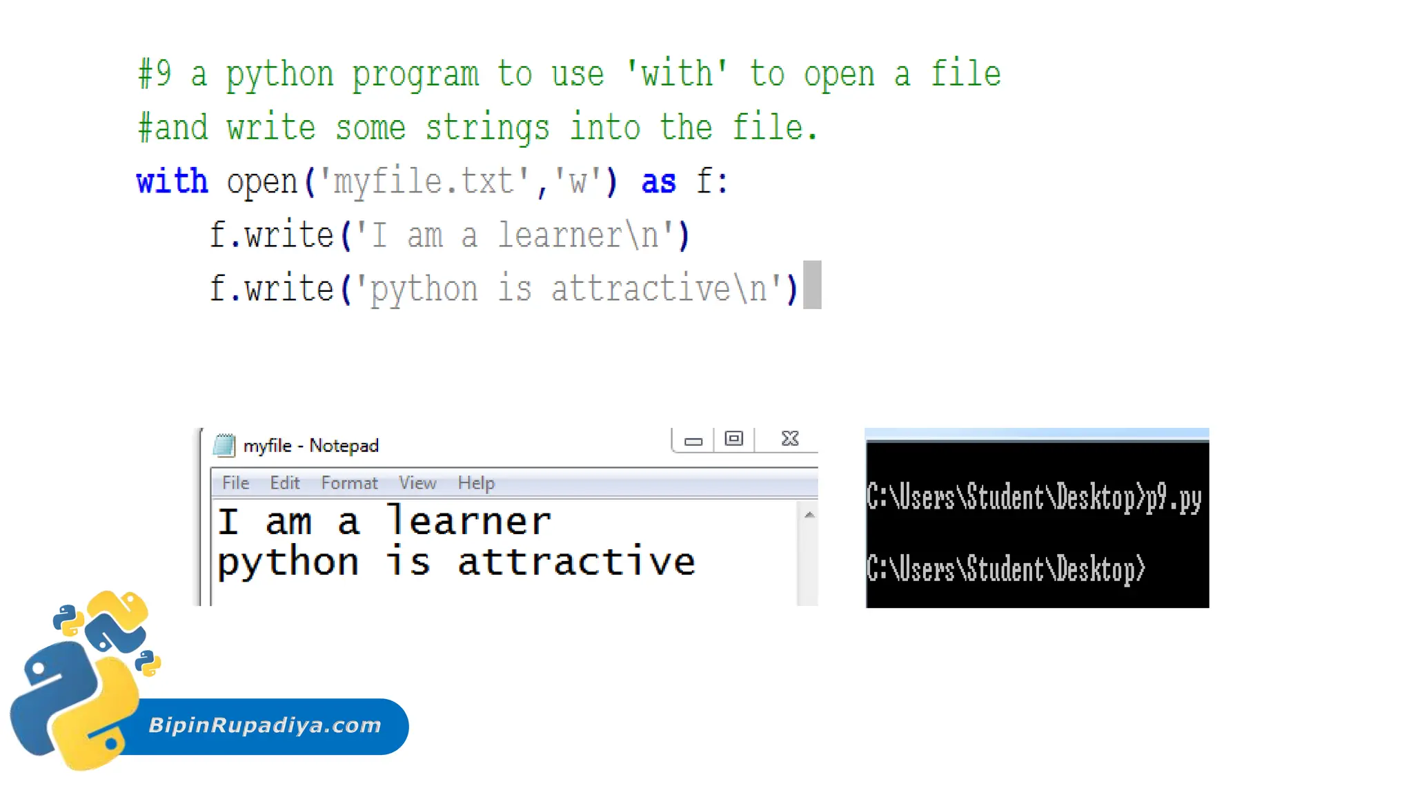
Task: Click the gray cursor block after code
Action: (812, 285)
